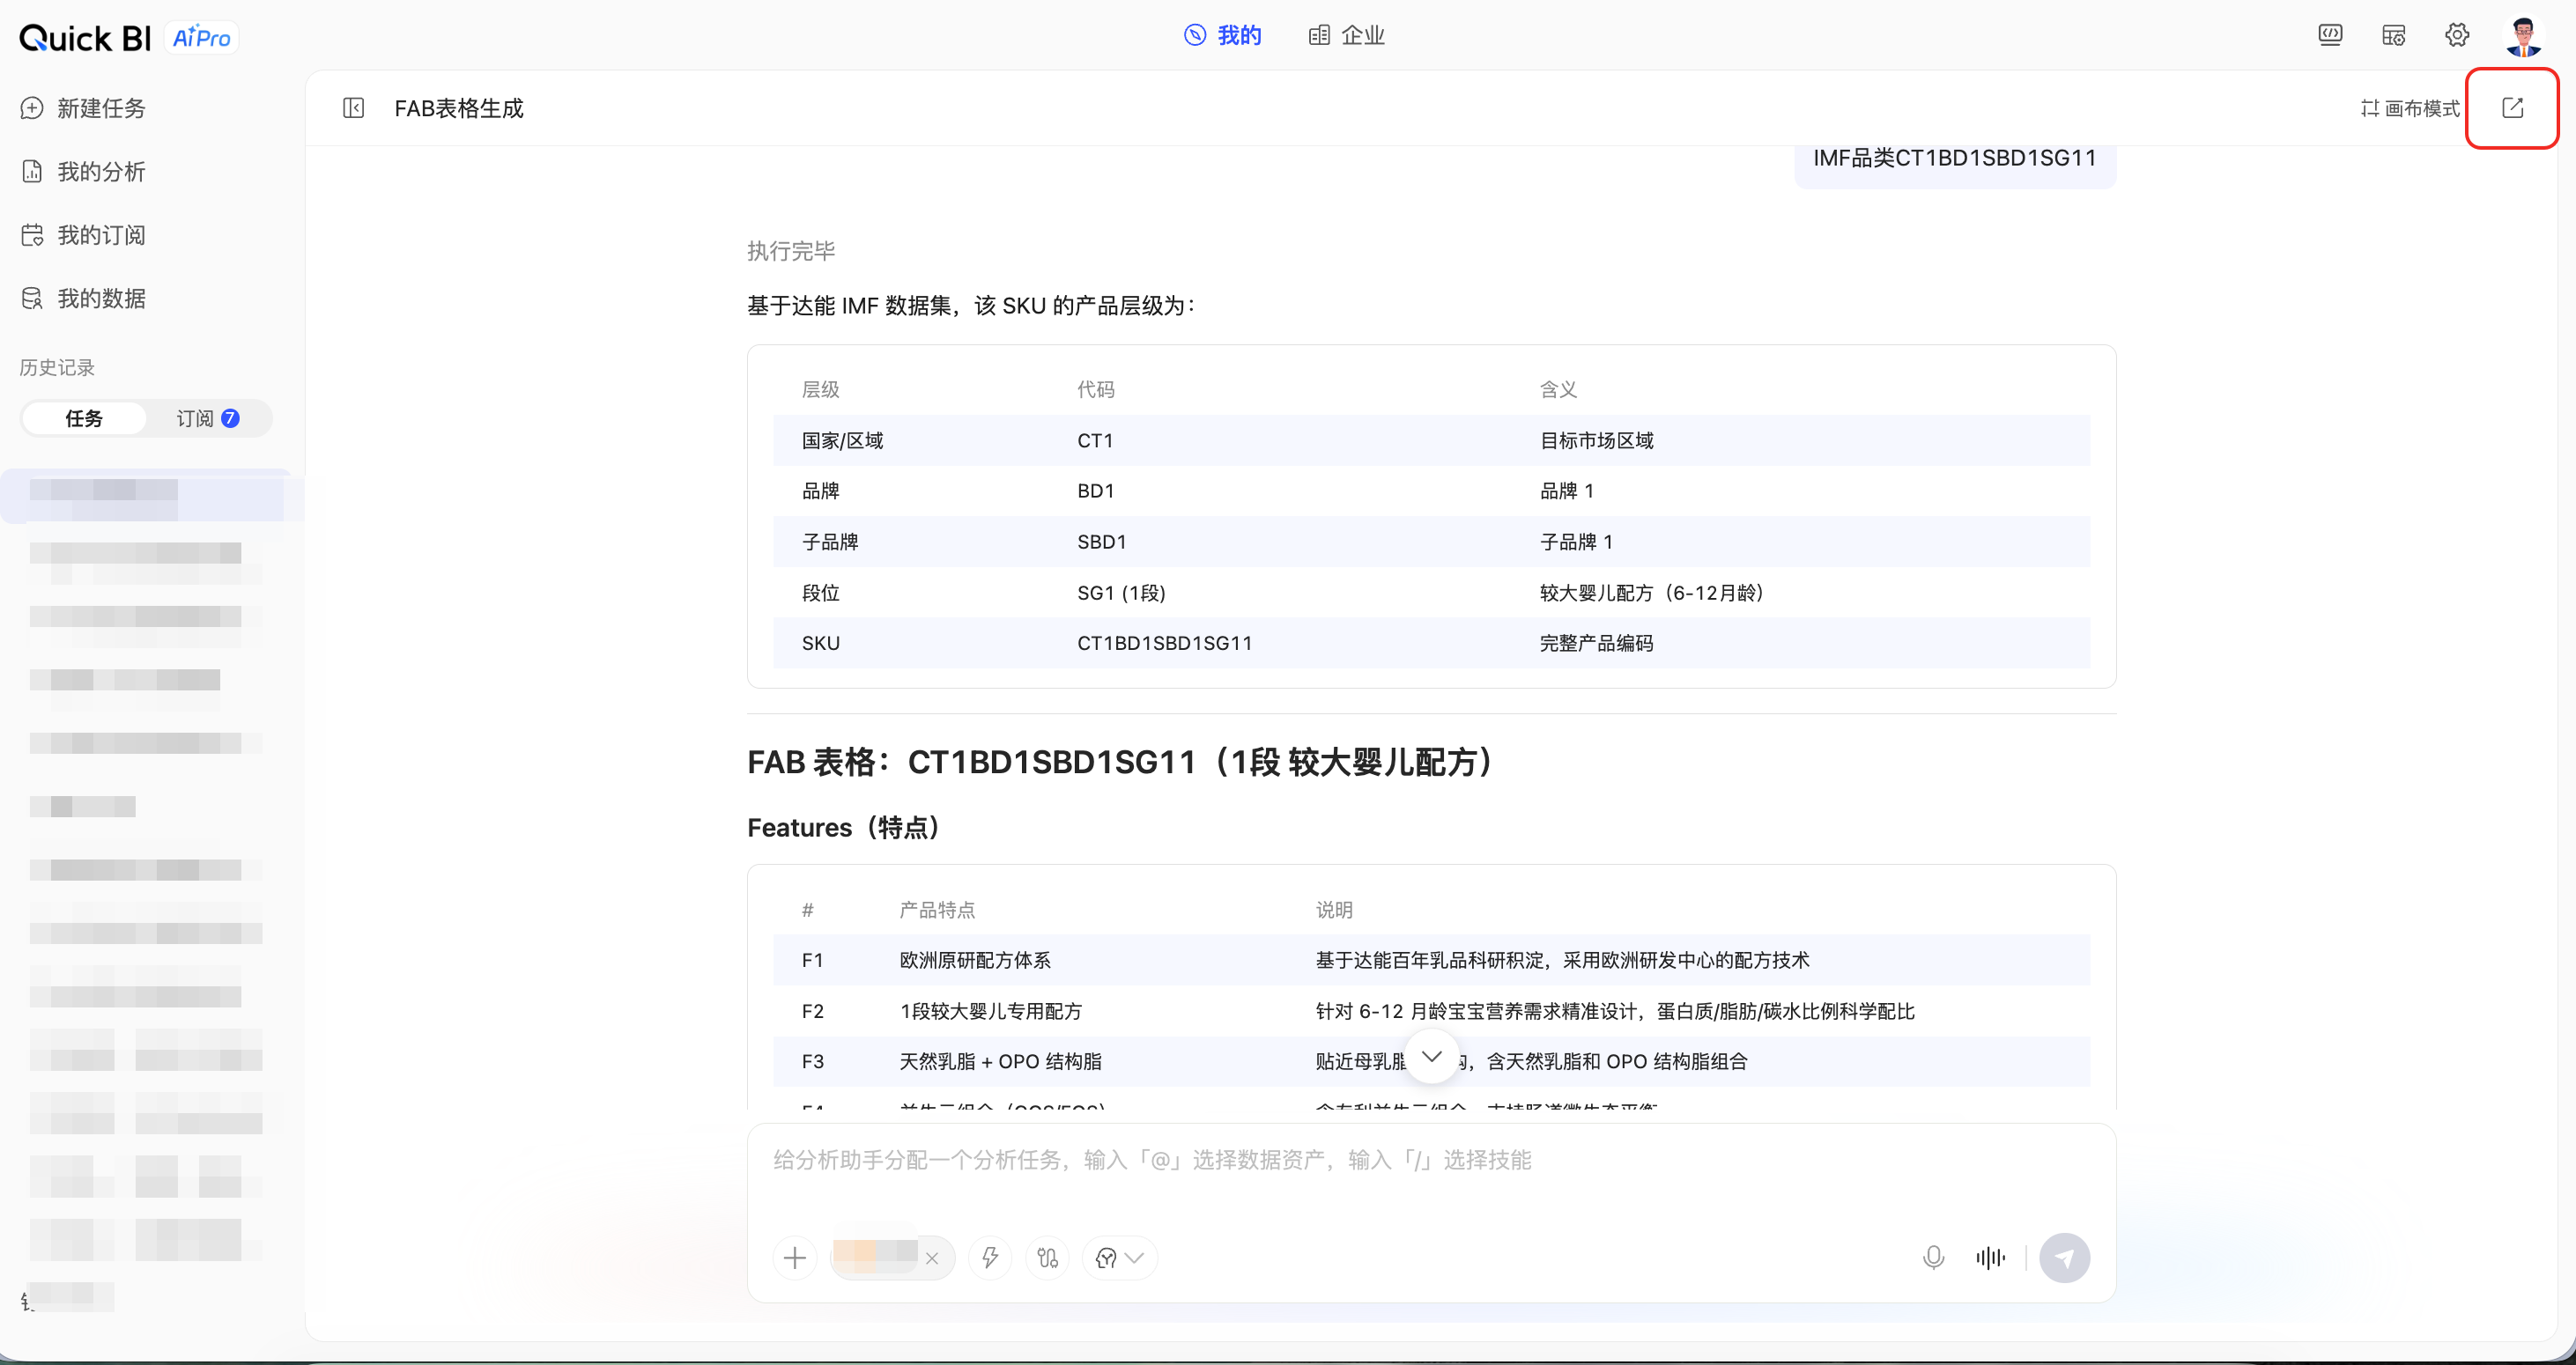Click the voice waveform icon
The width and height of the screenshot is (2576, 1365).
tap(1990, 1258)
